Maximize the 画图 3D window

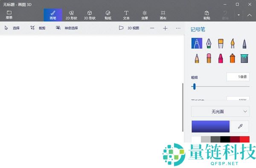click(237, 4)
